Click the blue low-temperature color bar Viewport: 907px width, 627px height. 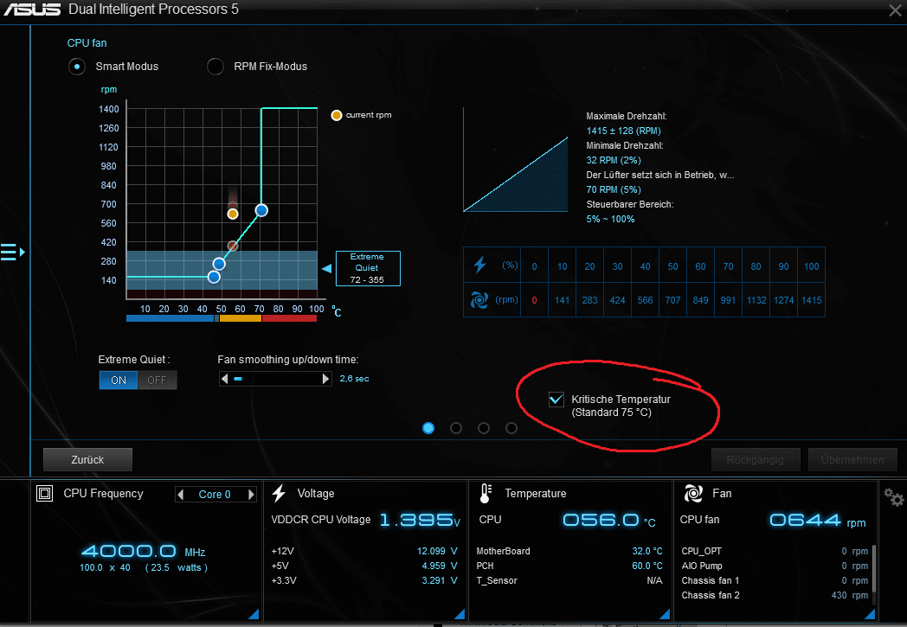[x=170, y=318]
